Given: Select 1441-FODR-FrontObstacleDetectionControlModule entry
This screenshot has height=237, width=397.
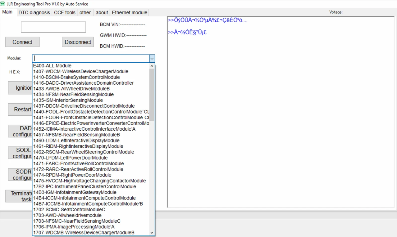Looking at the screenshot, I should tap(91, 117).
